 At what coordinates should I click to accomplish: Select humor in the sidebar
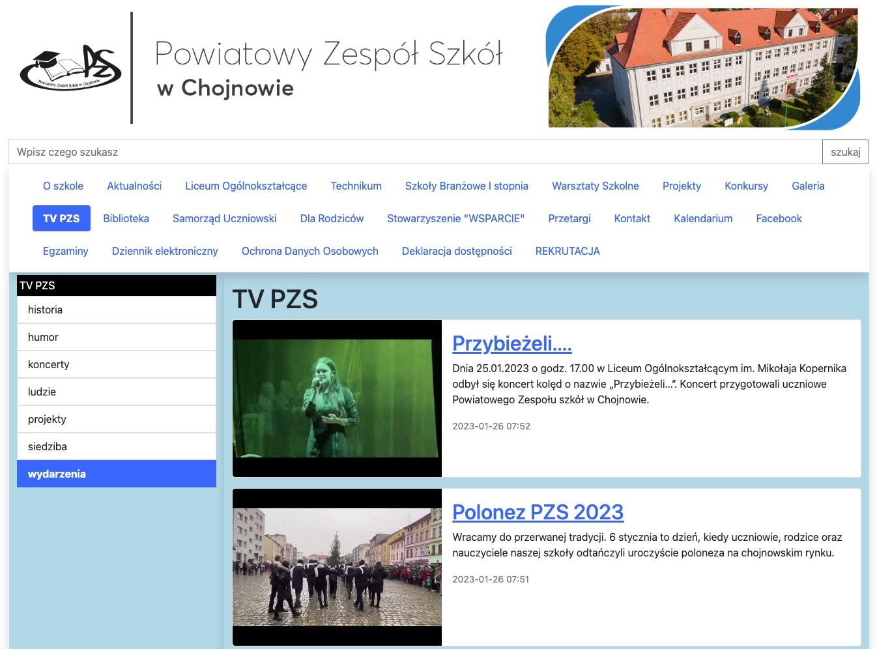[x=43, y=337]
